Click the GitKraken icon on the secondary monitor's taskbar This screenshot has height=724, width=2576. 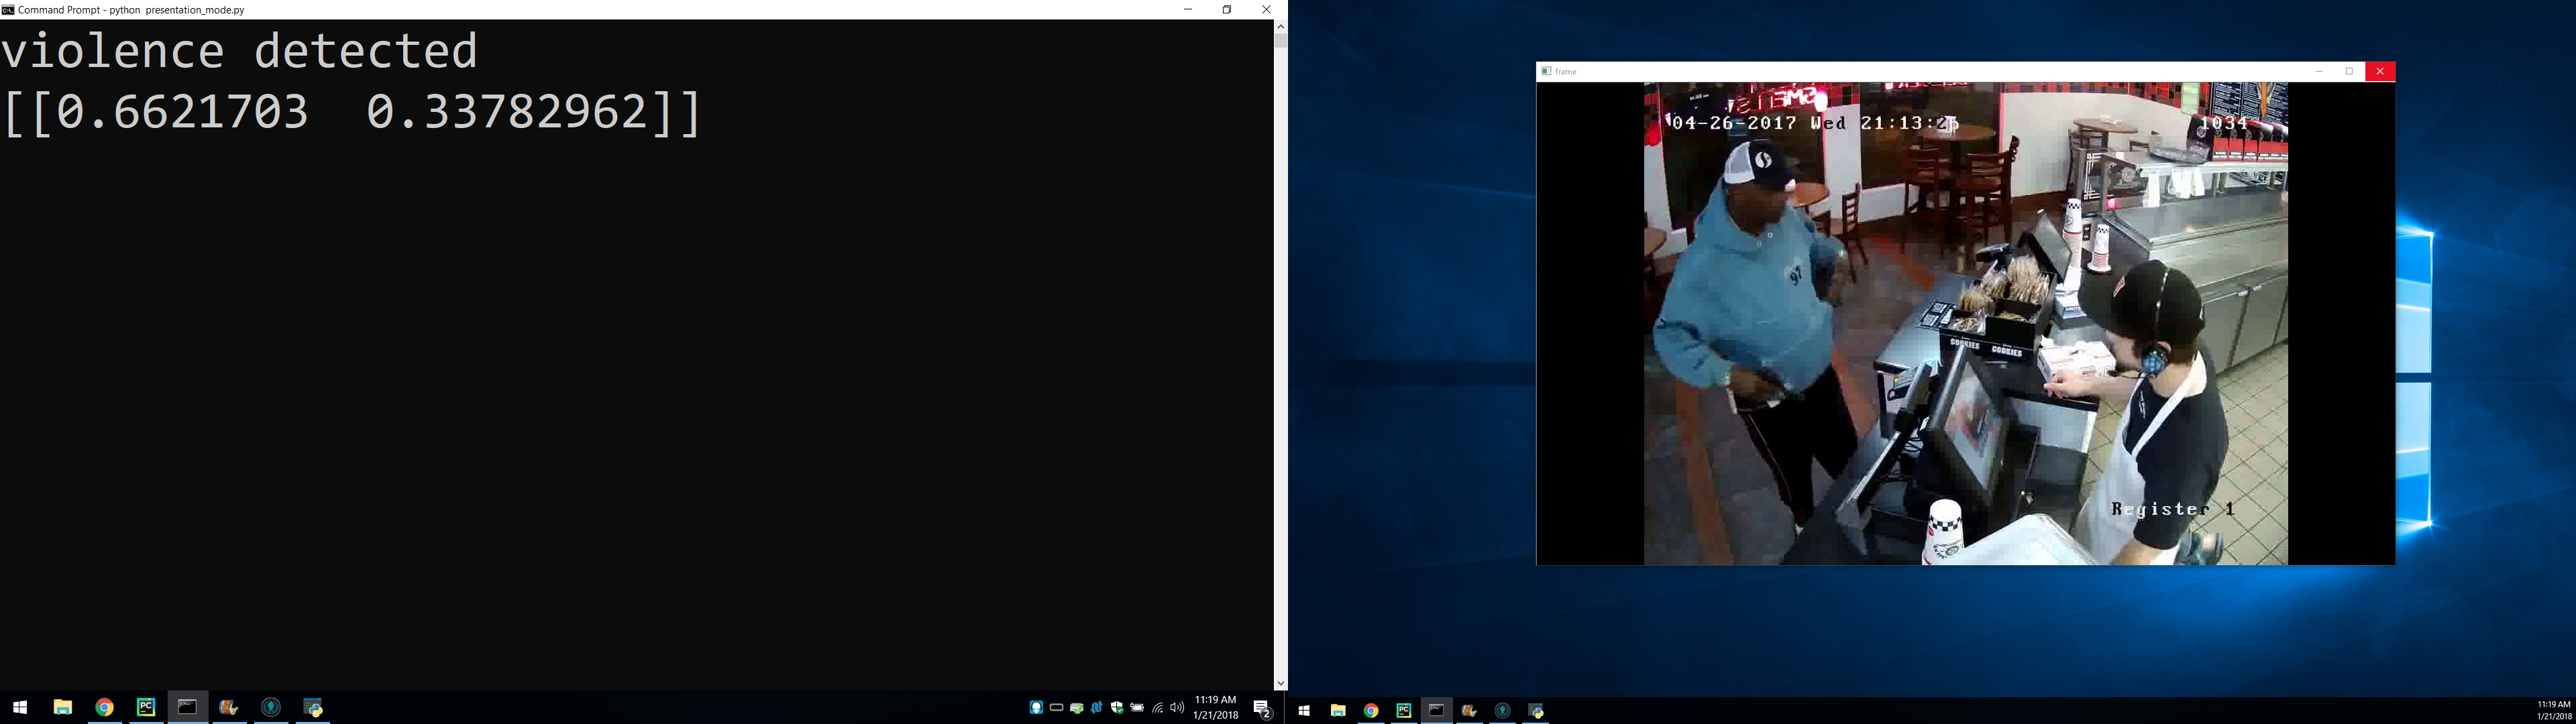point(1502,711)
